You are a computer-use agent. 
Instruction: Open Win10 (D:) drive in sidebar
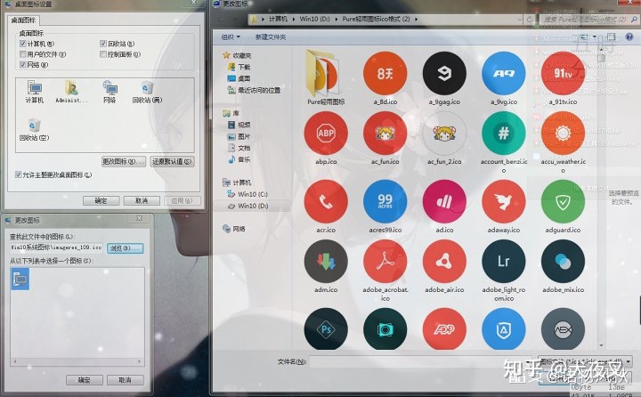[247, 206]
